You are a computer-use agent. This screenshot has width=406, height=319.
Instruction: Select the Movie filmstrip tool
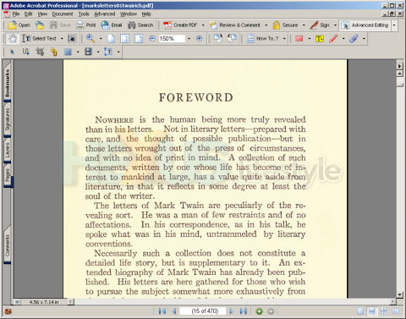[x=88, y=52]
